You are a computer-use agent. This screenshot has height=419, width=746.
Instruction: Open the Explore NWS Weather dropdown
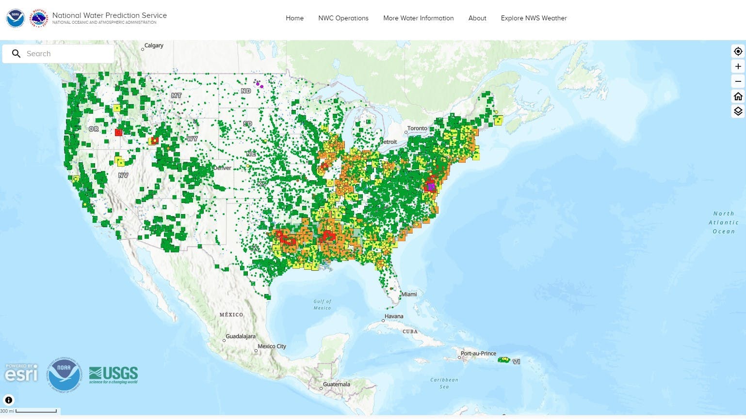534,18
